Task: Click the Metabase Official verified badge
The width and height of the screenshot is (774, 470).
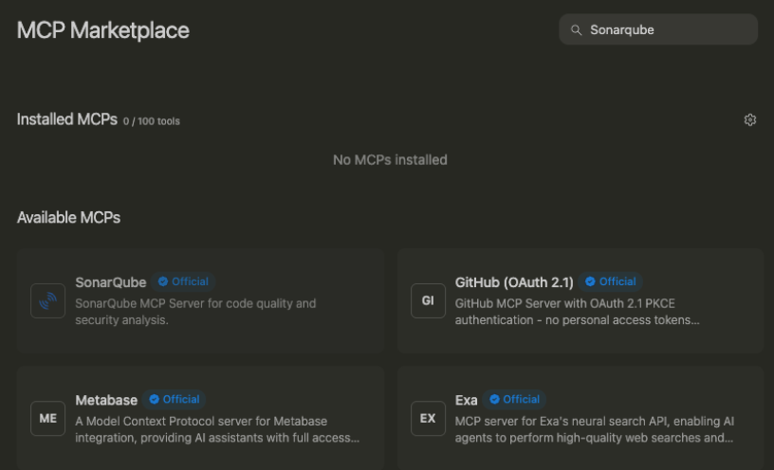Action: [175, 400]
